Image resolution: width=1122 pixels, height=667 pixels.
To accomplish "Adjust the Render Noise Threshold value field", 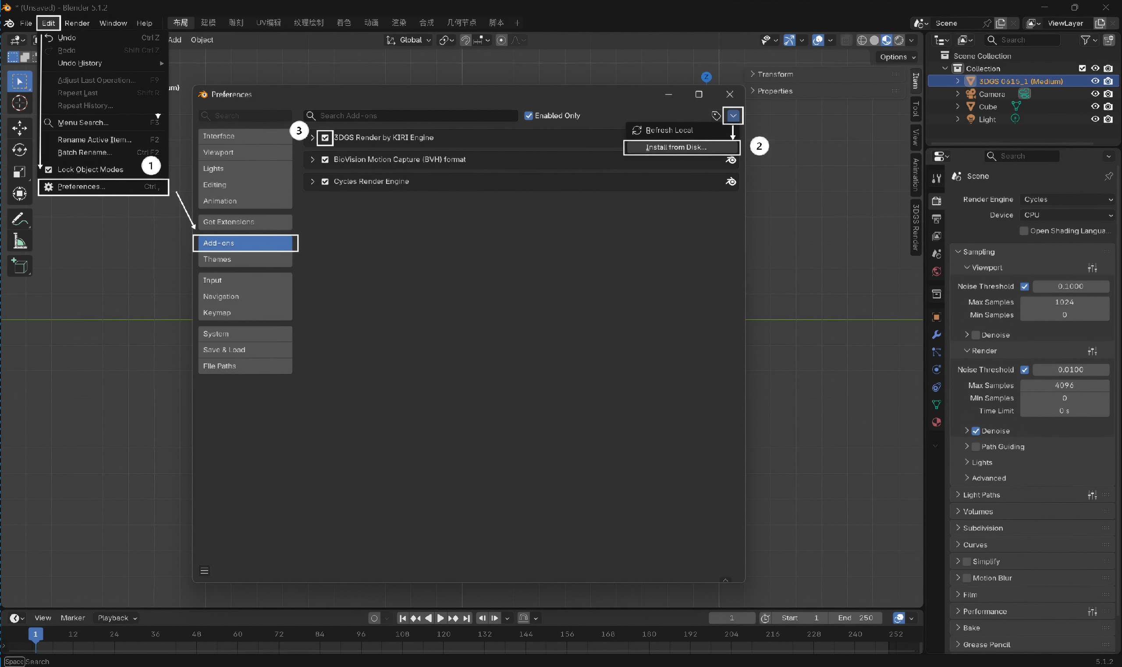I will pos(1071,370).
